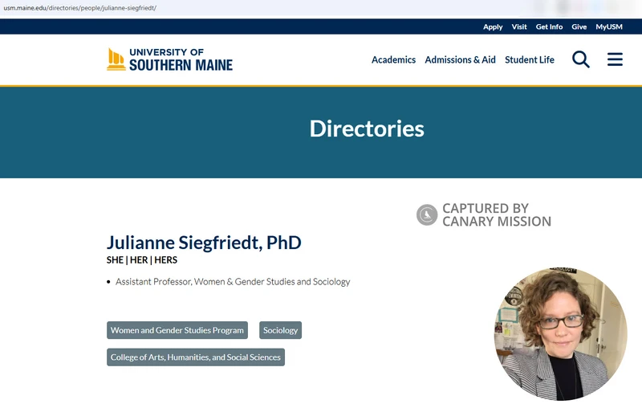Click College of Arts, Humanities, and Social Sciences tag

(196, 357)
